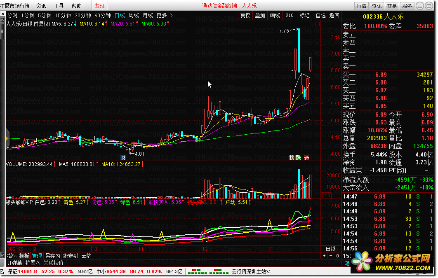The width and height of the screenshot is (438, 278).
Task: Click the 返回 back button
Action: 334,15
